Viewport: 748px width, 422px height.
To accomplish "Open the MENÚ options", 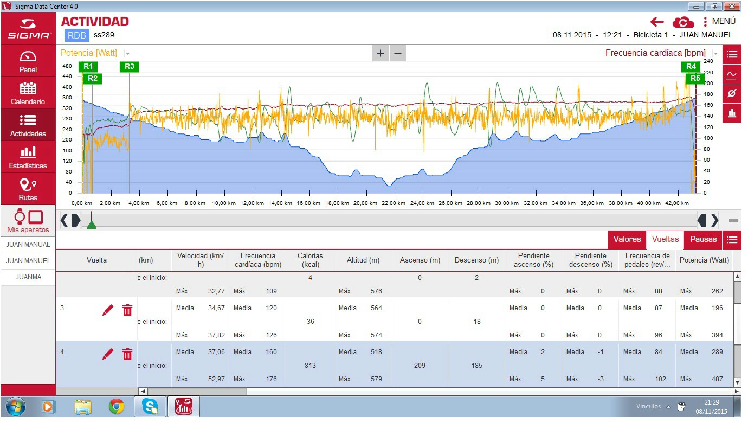I will [x=720, y=22].
